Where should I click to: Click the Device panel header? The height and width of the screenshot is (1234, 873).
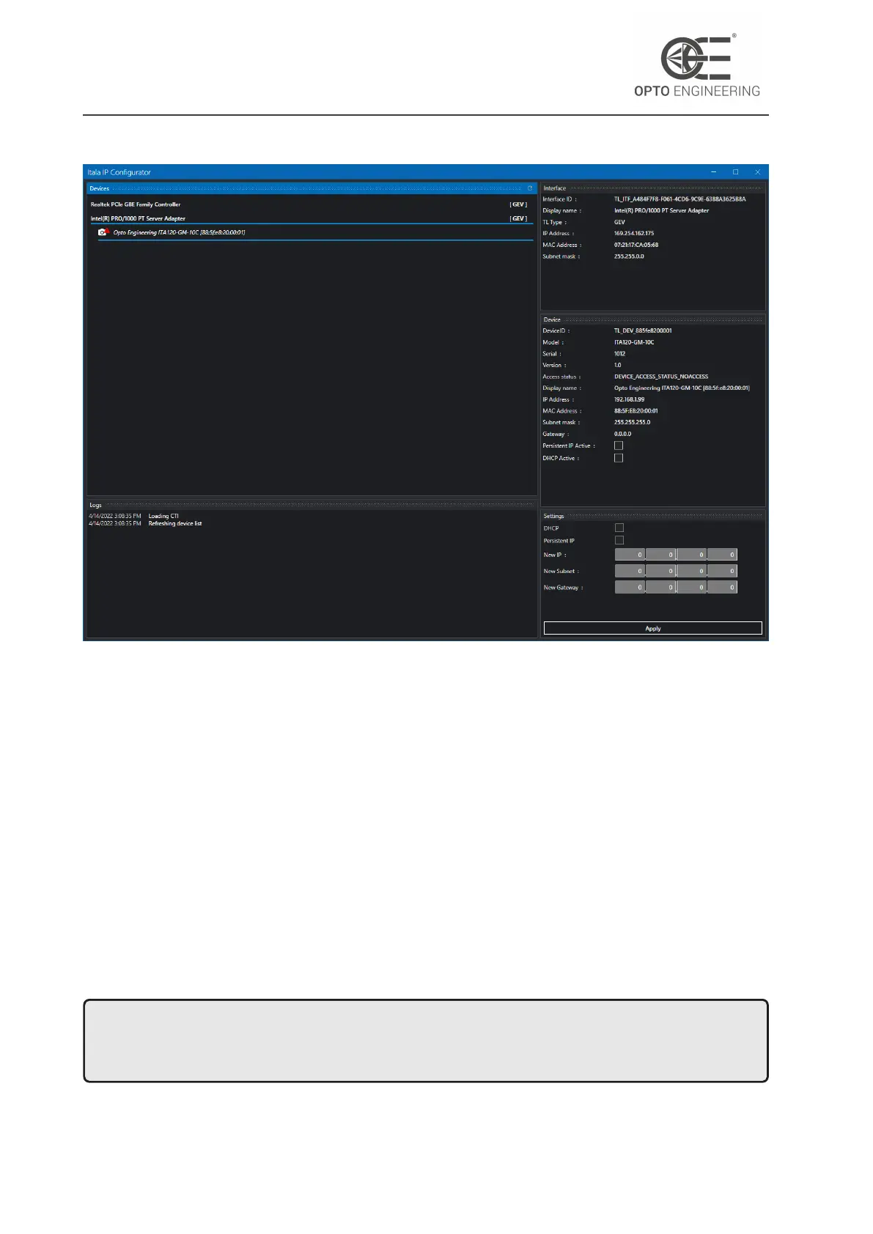click(653, 319)
